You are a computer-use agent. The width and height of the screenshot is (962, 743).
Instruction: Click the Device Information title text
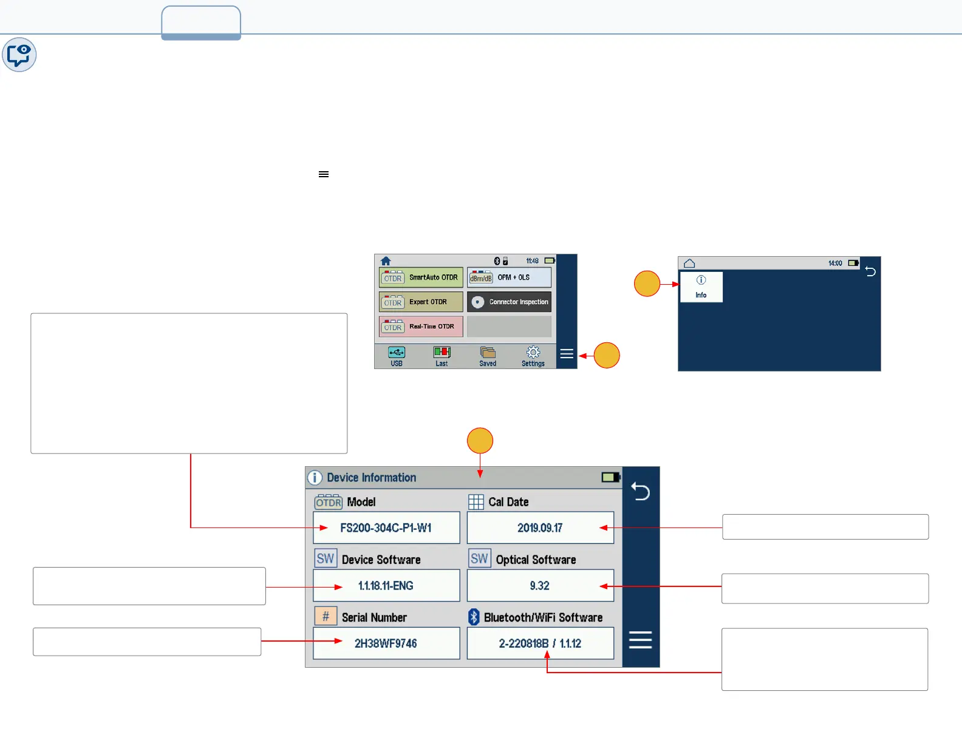[372, 478]
